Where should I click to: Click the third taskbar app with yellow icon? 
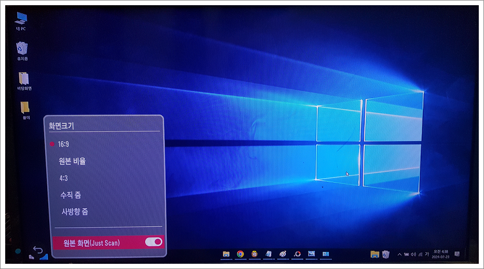254,254
